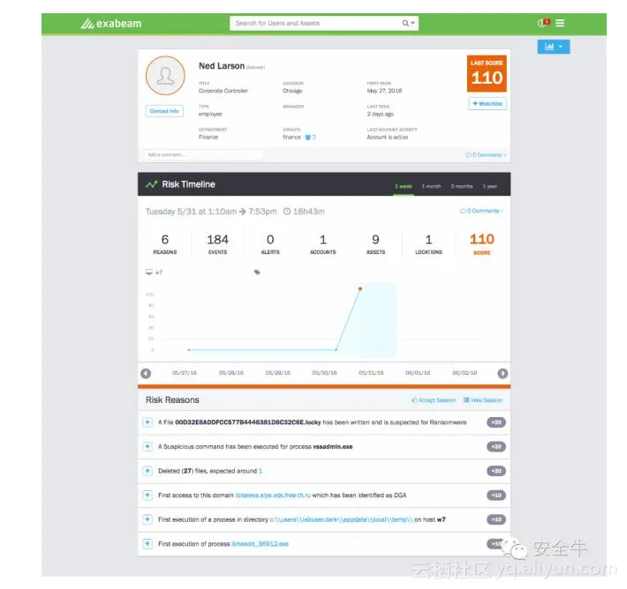
Task: Click the clock duration icon
Action: pos(287,212)
